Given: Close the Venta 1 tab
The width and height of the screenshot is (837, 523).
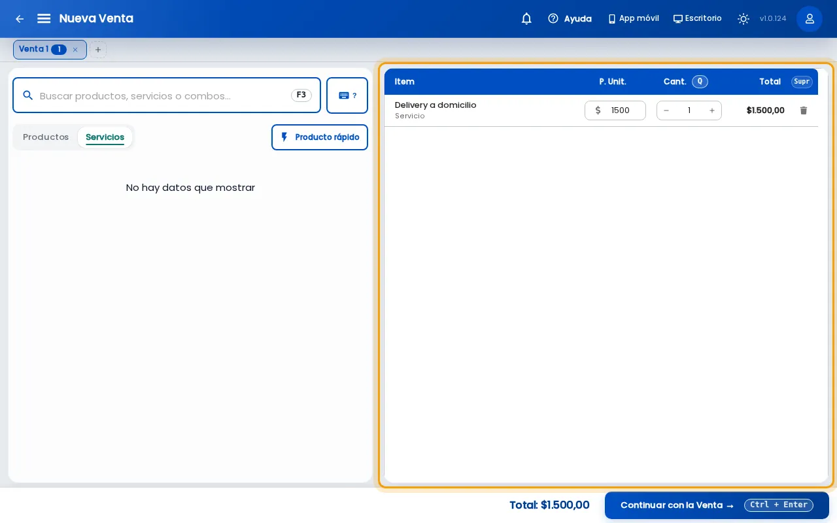Looking at the screenshot, I should point(75,50).
